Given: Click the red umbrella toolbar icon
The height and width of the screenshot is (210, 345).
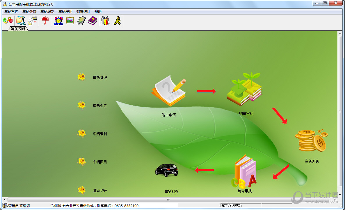Looking at the screenshot, I should coord(45,21).
